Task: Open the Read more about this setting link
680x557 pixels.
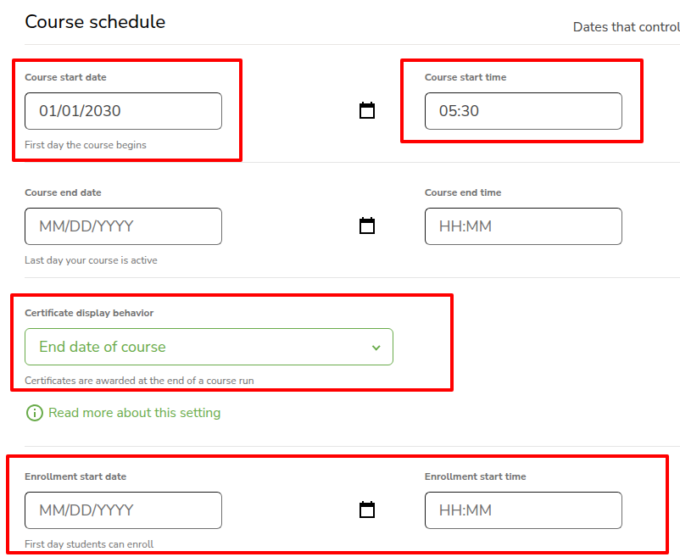Action: pos(135,413)
